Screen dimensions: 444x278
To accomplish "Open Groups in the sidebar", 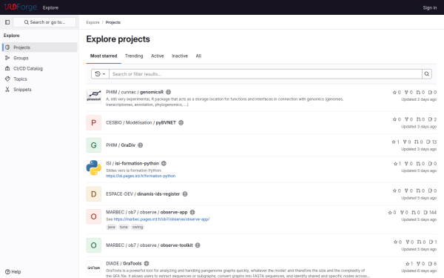I will pos(39,58).
